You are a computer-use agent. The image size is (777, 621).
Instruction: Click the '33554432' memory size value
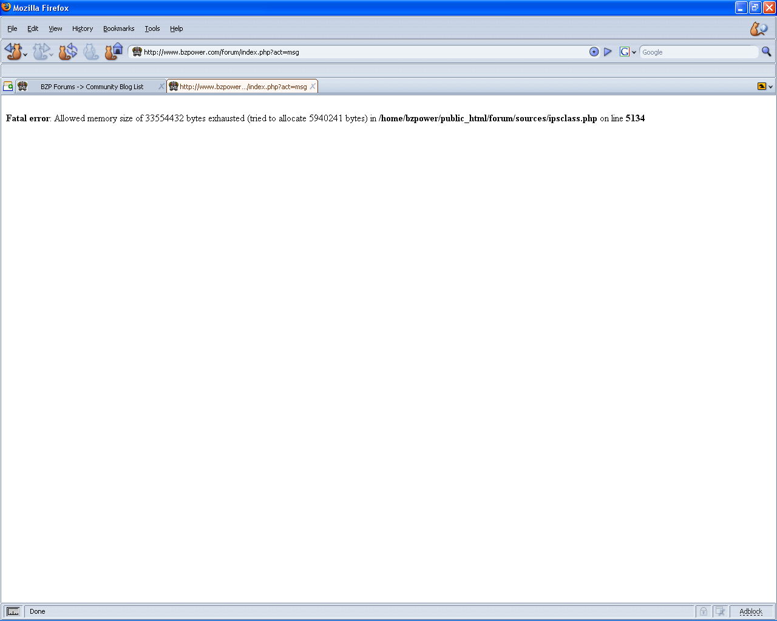pyautogui.click(x=165, y=118)
